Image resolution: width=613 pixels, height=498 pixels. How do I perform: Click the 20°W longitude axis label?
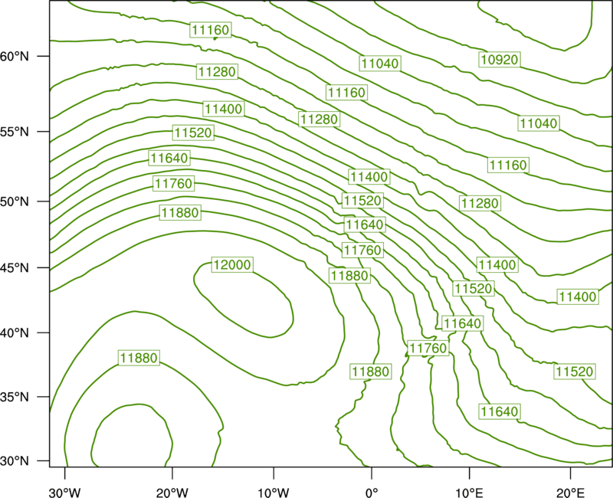tap(172, 492)
